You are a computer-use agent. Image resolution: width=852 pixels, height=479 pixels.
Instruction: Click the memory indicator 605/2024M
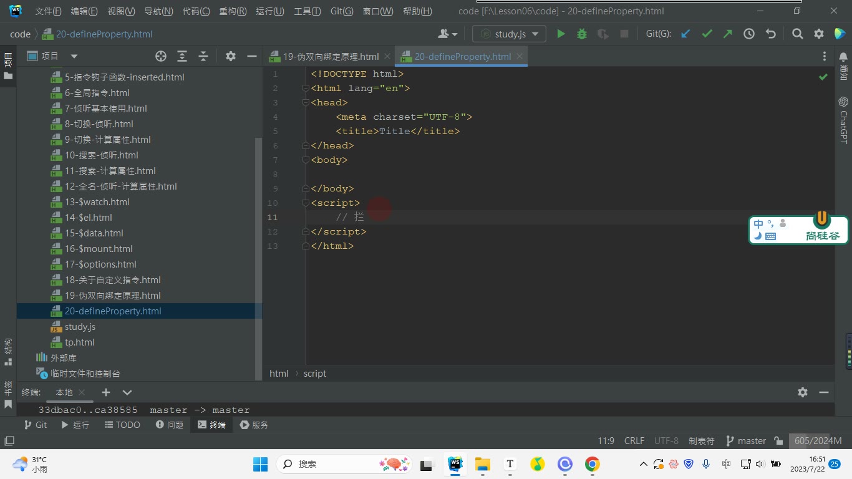point(818,440)
